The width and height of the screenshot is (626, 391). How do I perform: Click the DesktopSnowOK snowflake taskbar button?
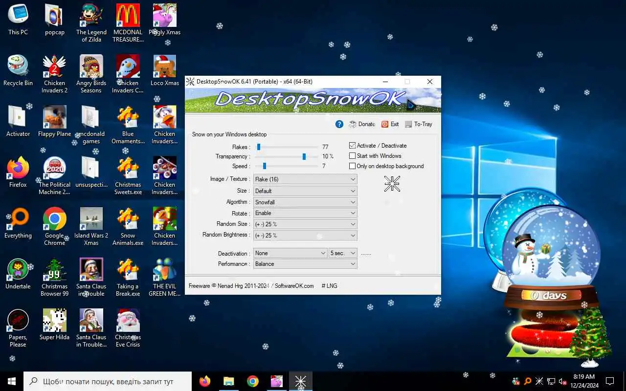point(300,381)
